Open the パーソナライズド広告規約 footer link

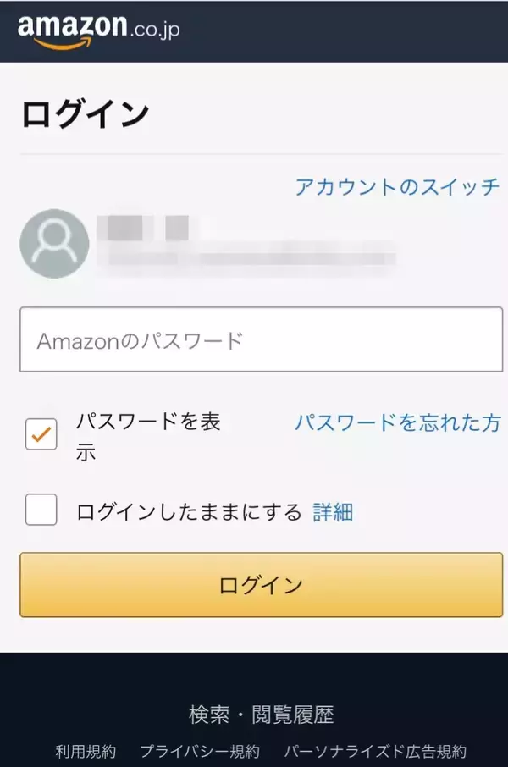click(374, 751)
